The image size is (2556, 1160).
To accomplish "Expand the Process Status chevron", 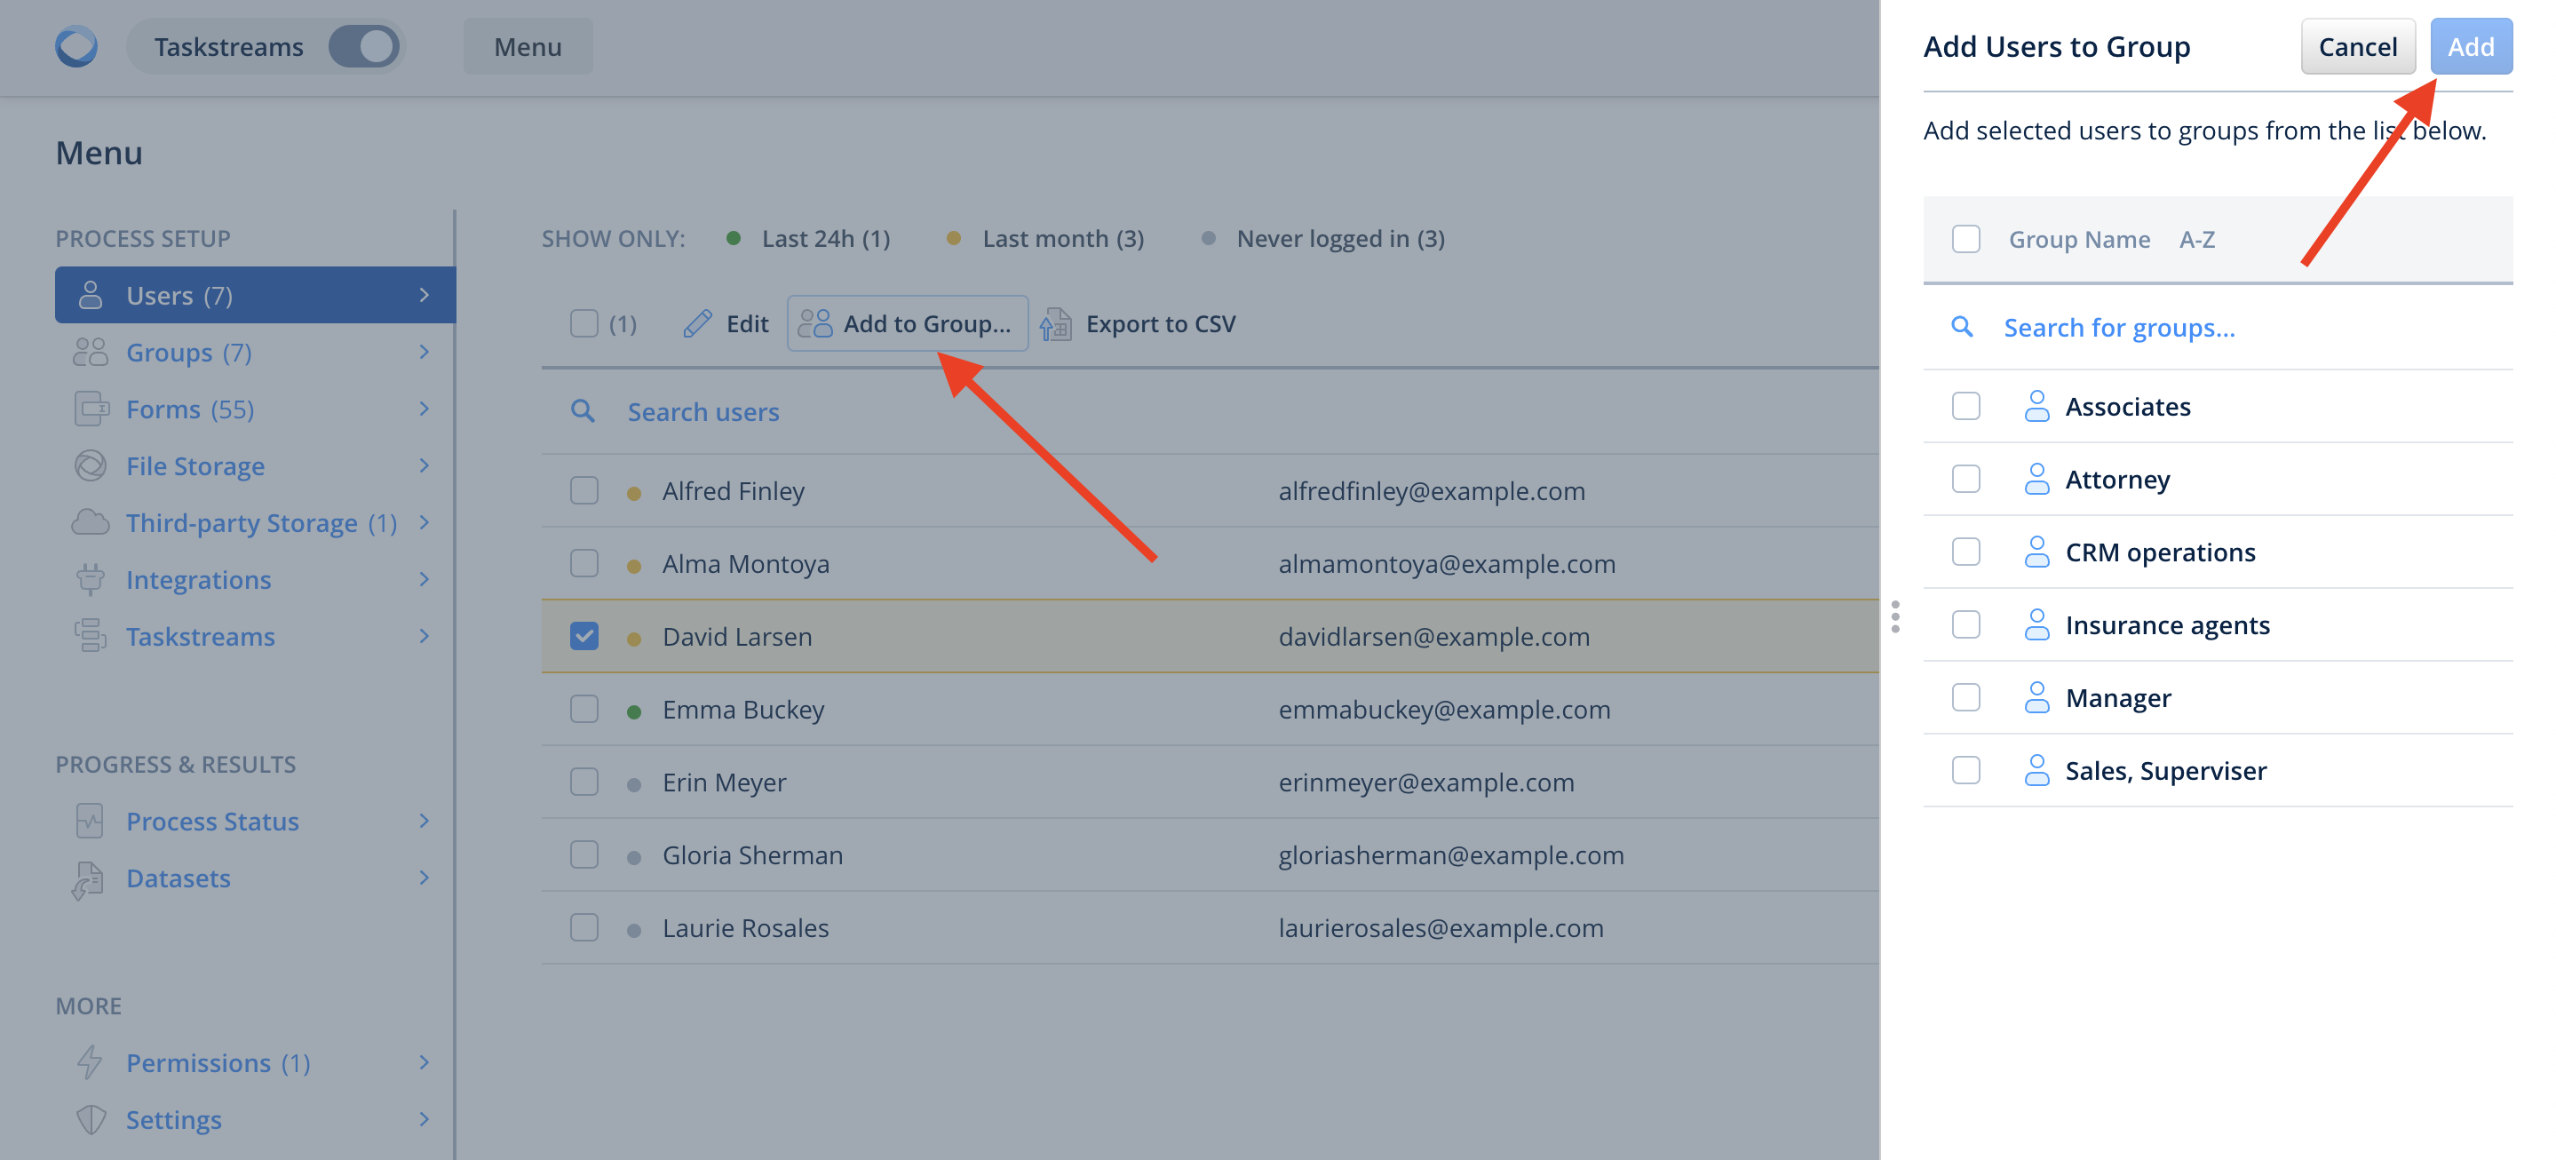I will (x=424, y=821).
